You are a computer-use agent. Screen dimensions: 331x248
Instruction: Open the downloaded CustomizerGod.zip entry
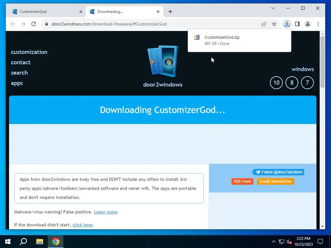pos(239,40)
